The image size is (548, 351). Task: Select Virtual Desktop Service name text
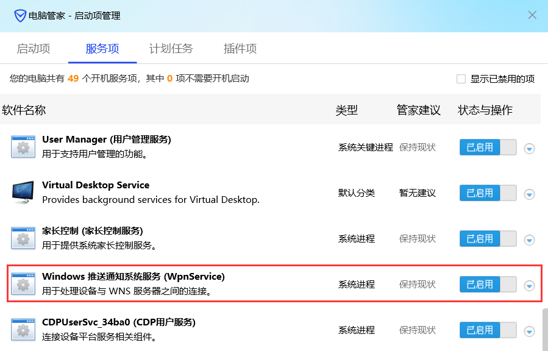96,185
